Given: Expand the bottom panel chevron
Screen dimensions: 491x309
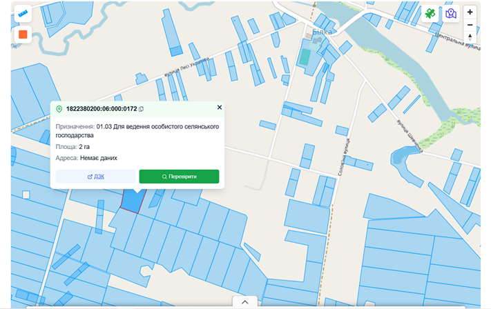Looking at the screenshot, I should pyautogui.click(x=245, y=302).
